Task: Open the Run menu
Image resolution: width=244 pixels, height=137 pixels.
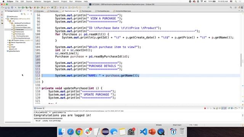Action: 71,2
